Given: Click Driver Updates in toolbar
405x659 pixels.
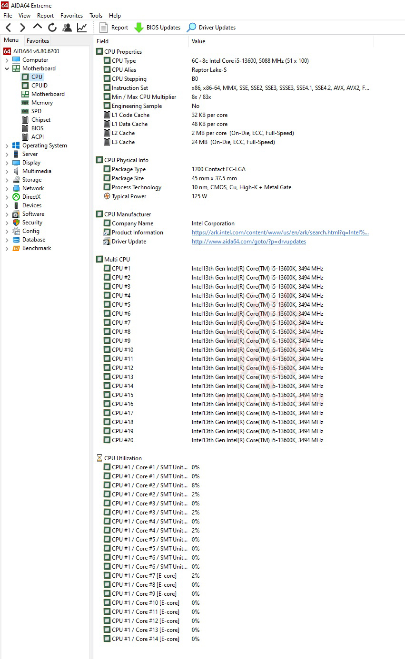Looking at the screenshot, I should [x=211, y=28].
